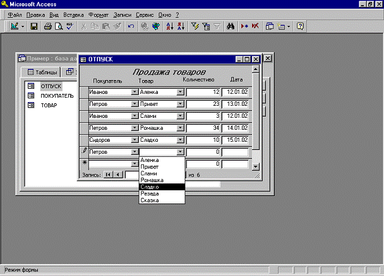Viewport: 384px width, 276px height.
Task: Expand Товар dropdown in the Ромашка row
Action: coord(181,127)
